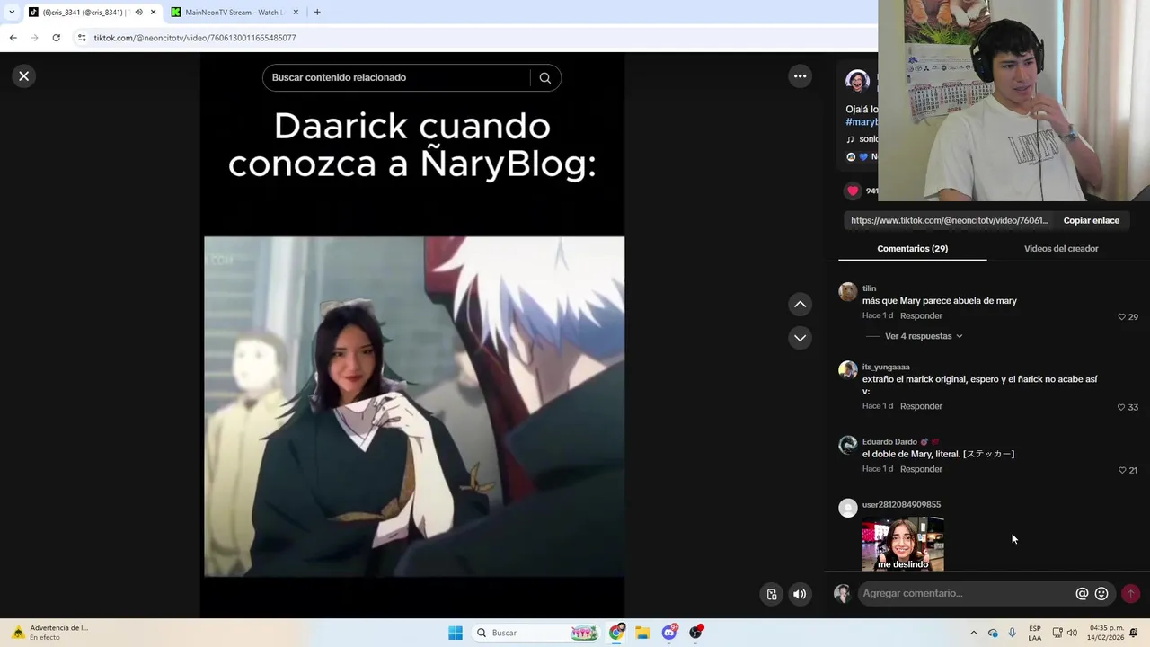Reply to its_yungaaaa's comment
This screenshot has height=647, width=1150.
[x=921, y=406]
